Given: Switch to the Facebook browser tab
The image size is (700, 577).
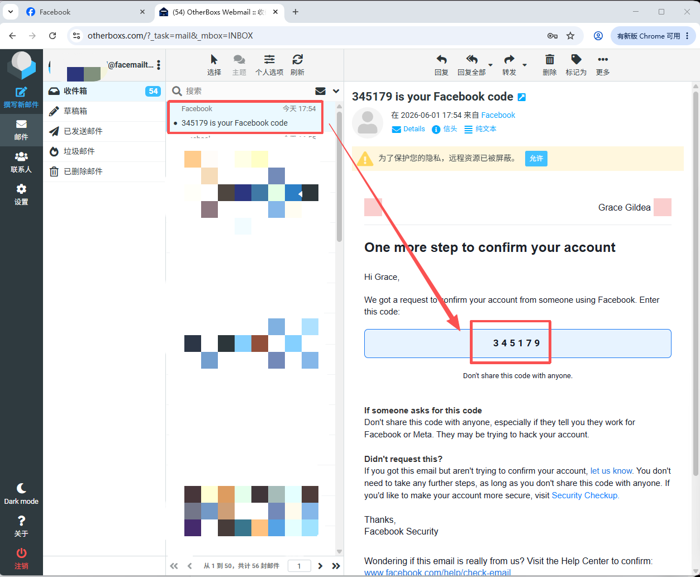Looking at the screenshot, I should click(85, 12).
